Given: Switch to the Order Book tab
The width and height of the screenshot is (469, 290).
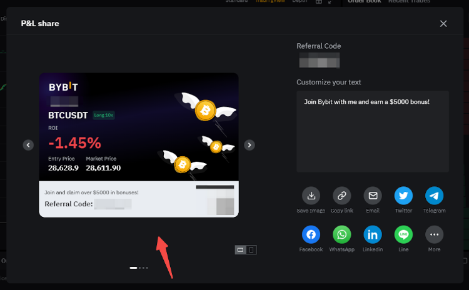Looking at the screenshot, I should tap(364, 2).
